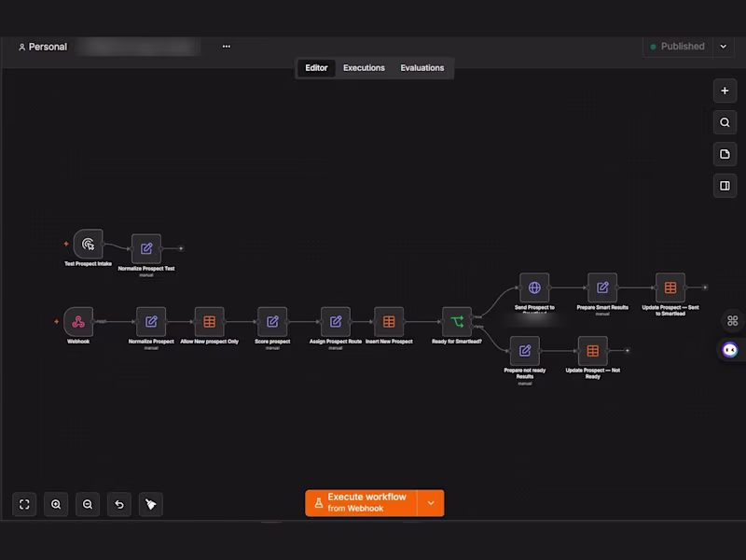Select the Allow New prospect Only table node
The height and width of the screenshot is (560, 746).
coord(209,321)
